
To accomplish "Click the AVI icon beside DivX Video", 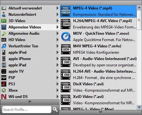I will point(66,87).
